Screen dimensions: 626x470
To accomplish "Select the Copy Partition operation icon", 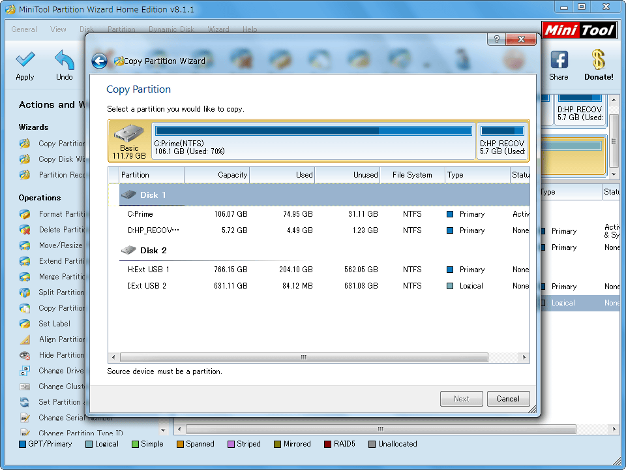I will 25,308.
